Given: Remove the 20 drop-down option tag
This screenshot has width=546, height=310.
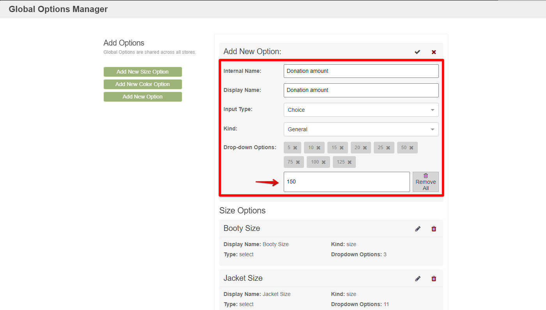Looking at the screenshot, I should point(365,148).
